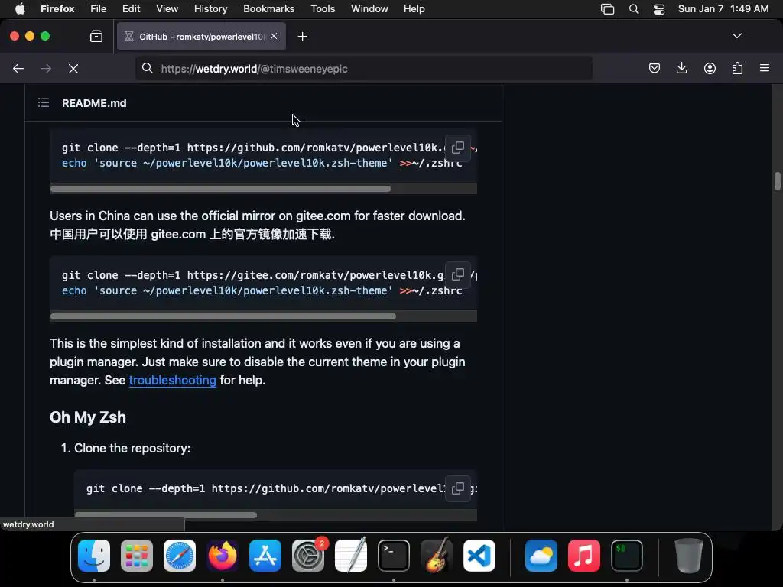Image resolution: width=783 pixels, height=587 pixels.
Task: Click the 'Users in China' paragraph text
Action: pyautogui.click(x=258, y=225)
